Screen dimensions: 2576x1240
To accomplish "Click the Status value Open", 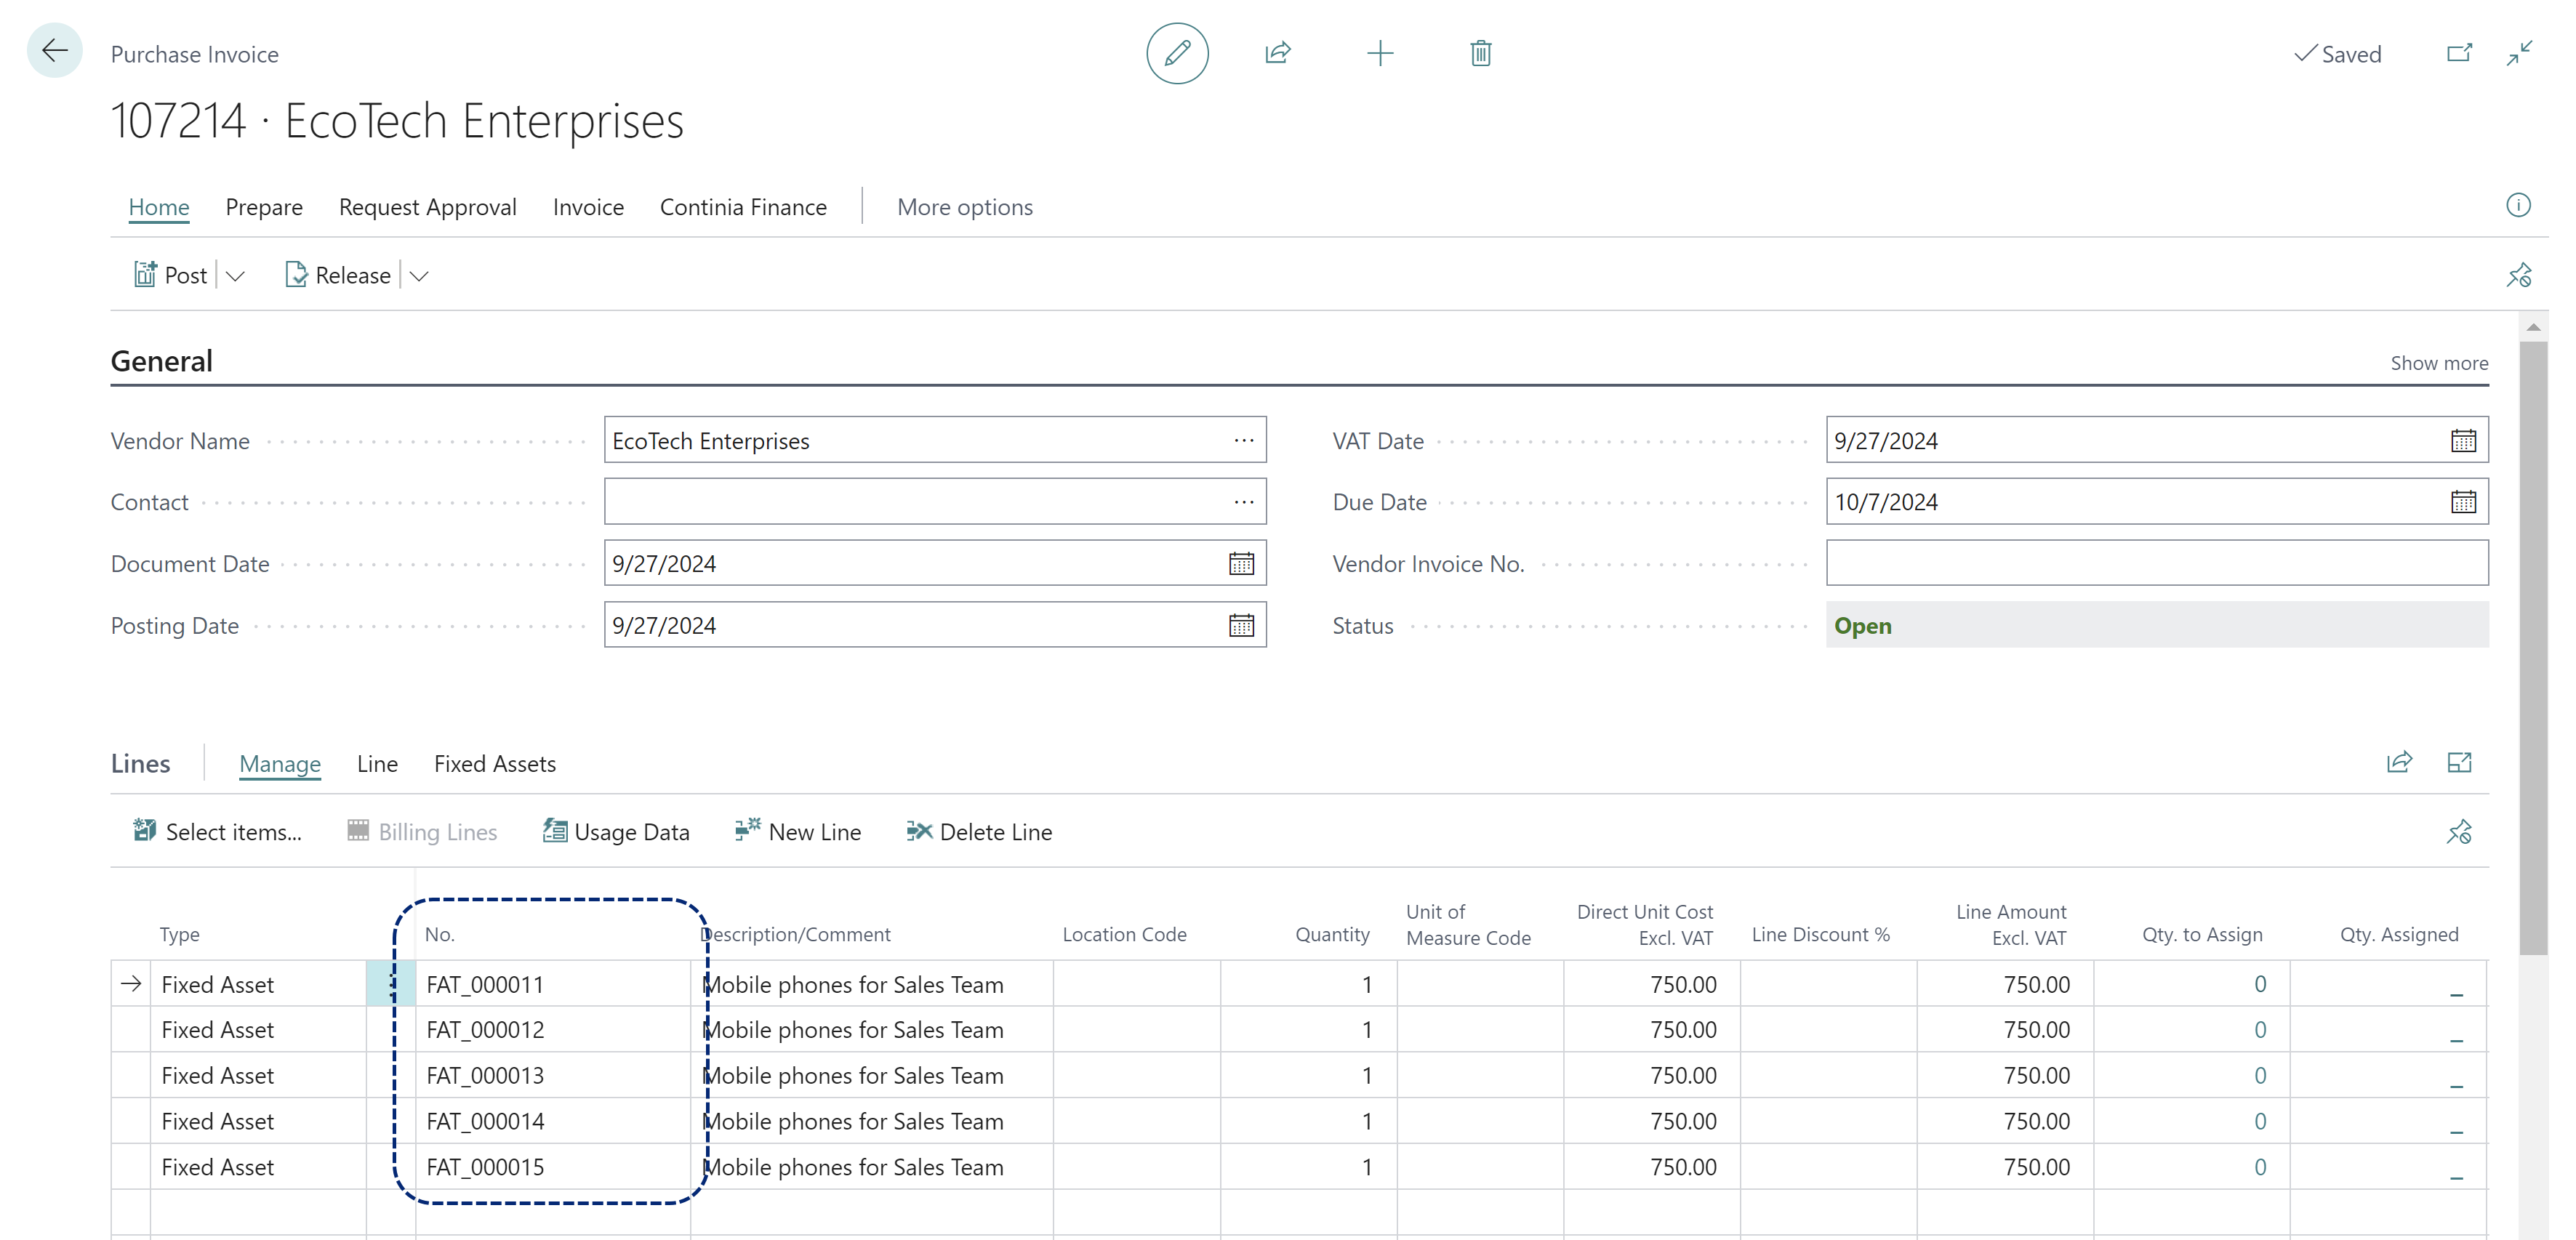I will [1863, 626].
